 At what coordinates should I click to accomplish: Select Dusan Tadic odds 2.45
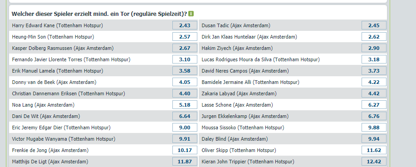[374, 25]
